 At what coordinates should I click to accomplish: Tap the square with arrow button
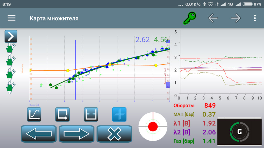pos(62,115)
